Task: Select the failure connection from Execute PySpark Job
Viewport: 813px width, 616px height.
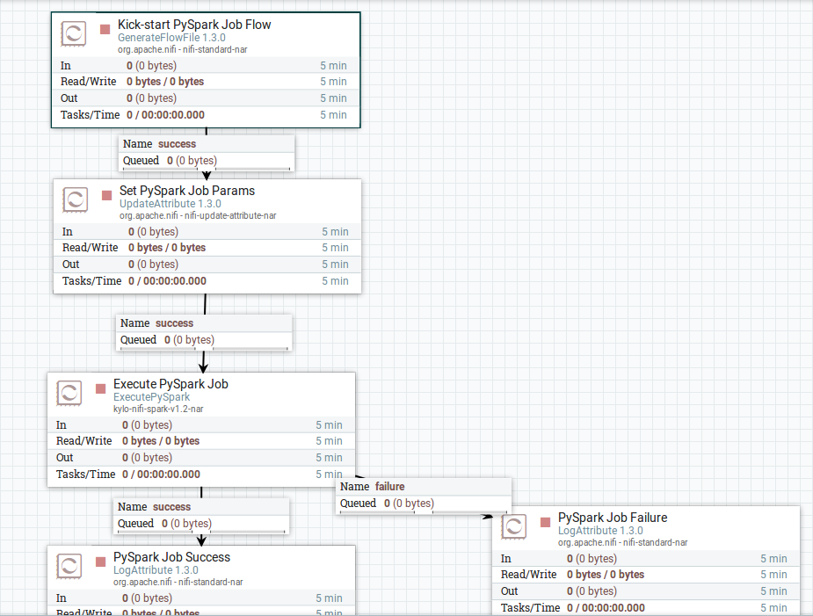Action: 424,495
